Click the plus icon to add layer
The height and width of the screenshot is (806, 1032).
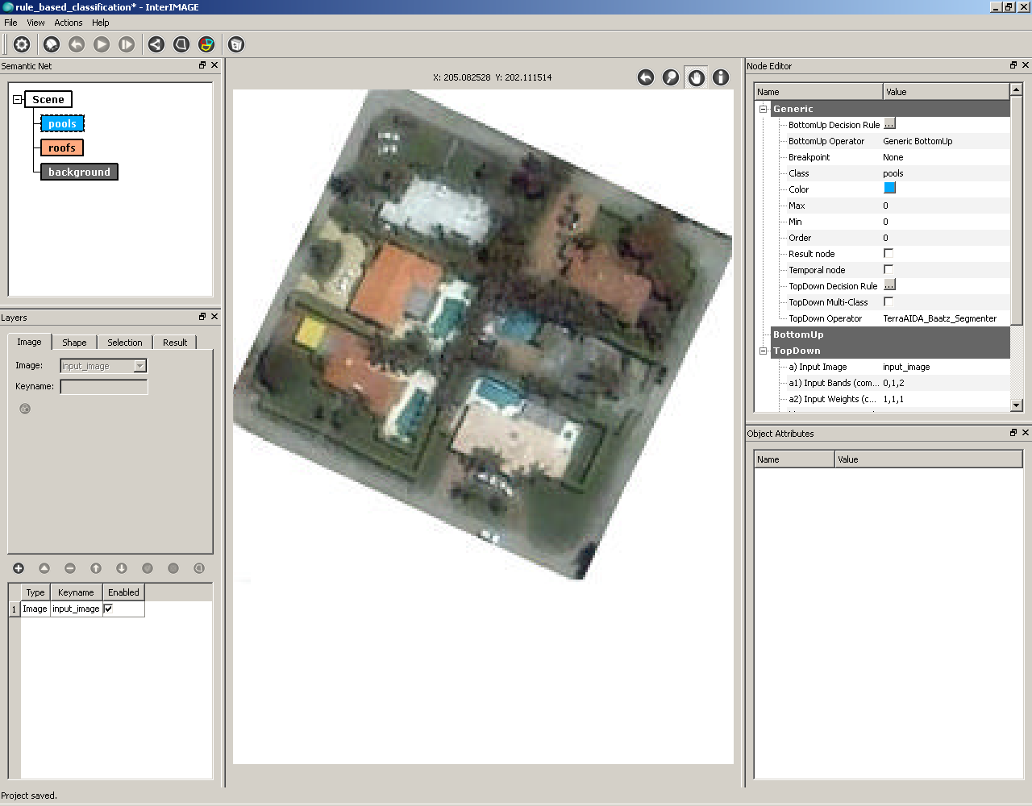click(x=19, y=568)
